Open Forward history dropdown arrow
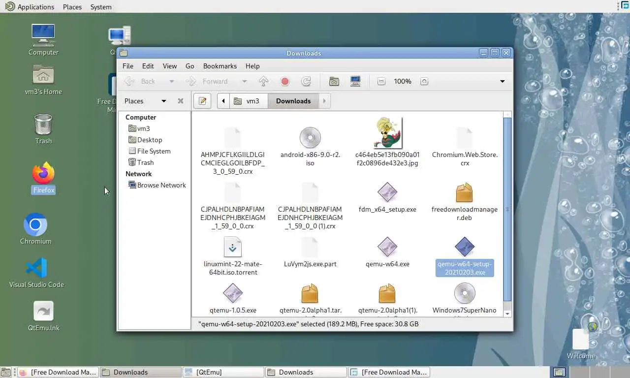630x378 pixels. pos(244,81)
